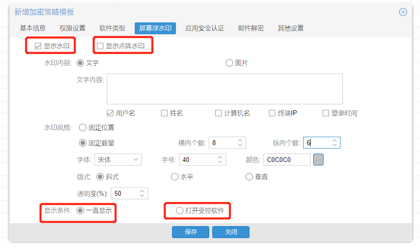The width and height of the screenshot is (420, 250).
Task: Click into the 文字内容 text area
Action: point(225,88)
